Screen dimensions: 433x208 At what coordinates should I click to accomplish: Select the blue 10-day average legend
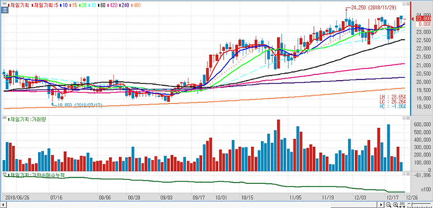click(x=64, y=5)
